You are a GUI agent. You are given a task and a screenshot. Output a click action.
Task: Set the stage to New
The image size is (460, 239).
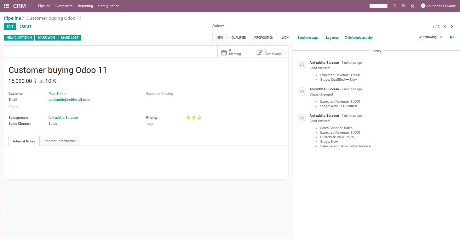(x=220, y=38)
